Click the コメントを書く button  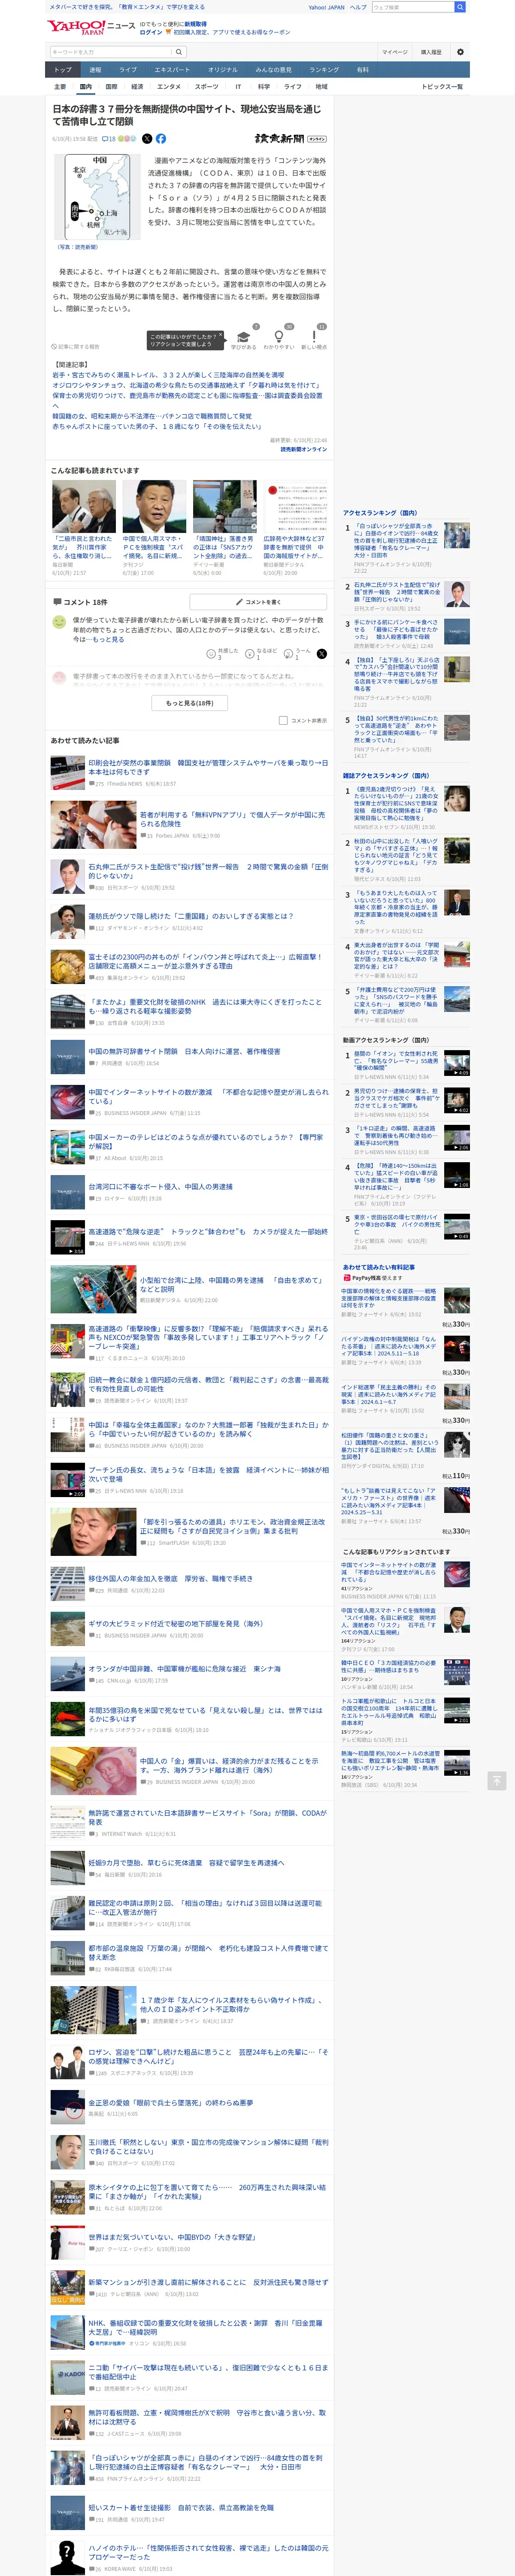click(258, 602)
